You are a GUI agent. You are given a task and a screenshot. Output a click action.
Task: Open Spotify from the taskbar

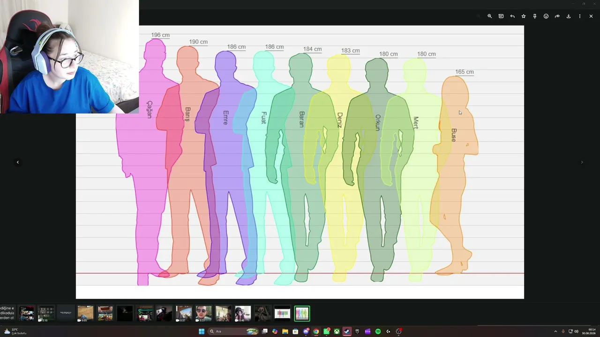click(x=378, y=331)
